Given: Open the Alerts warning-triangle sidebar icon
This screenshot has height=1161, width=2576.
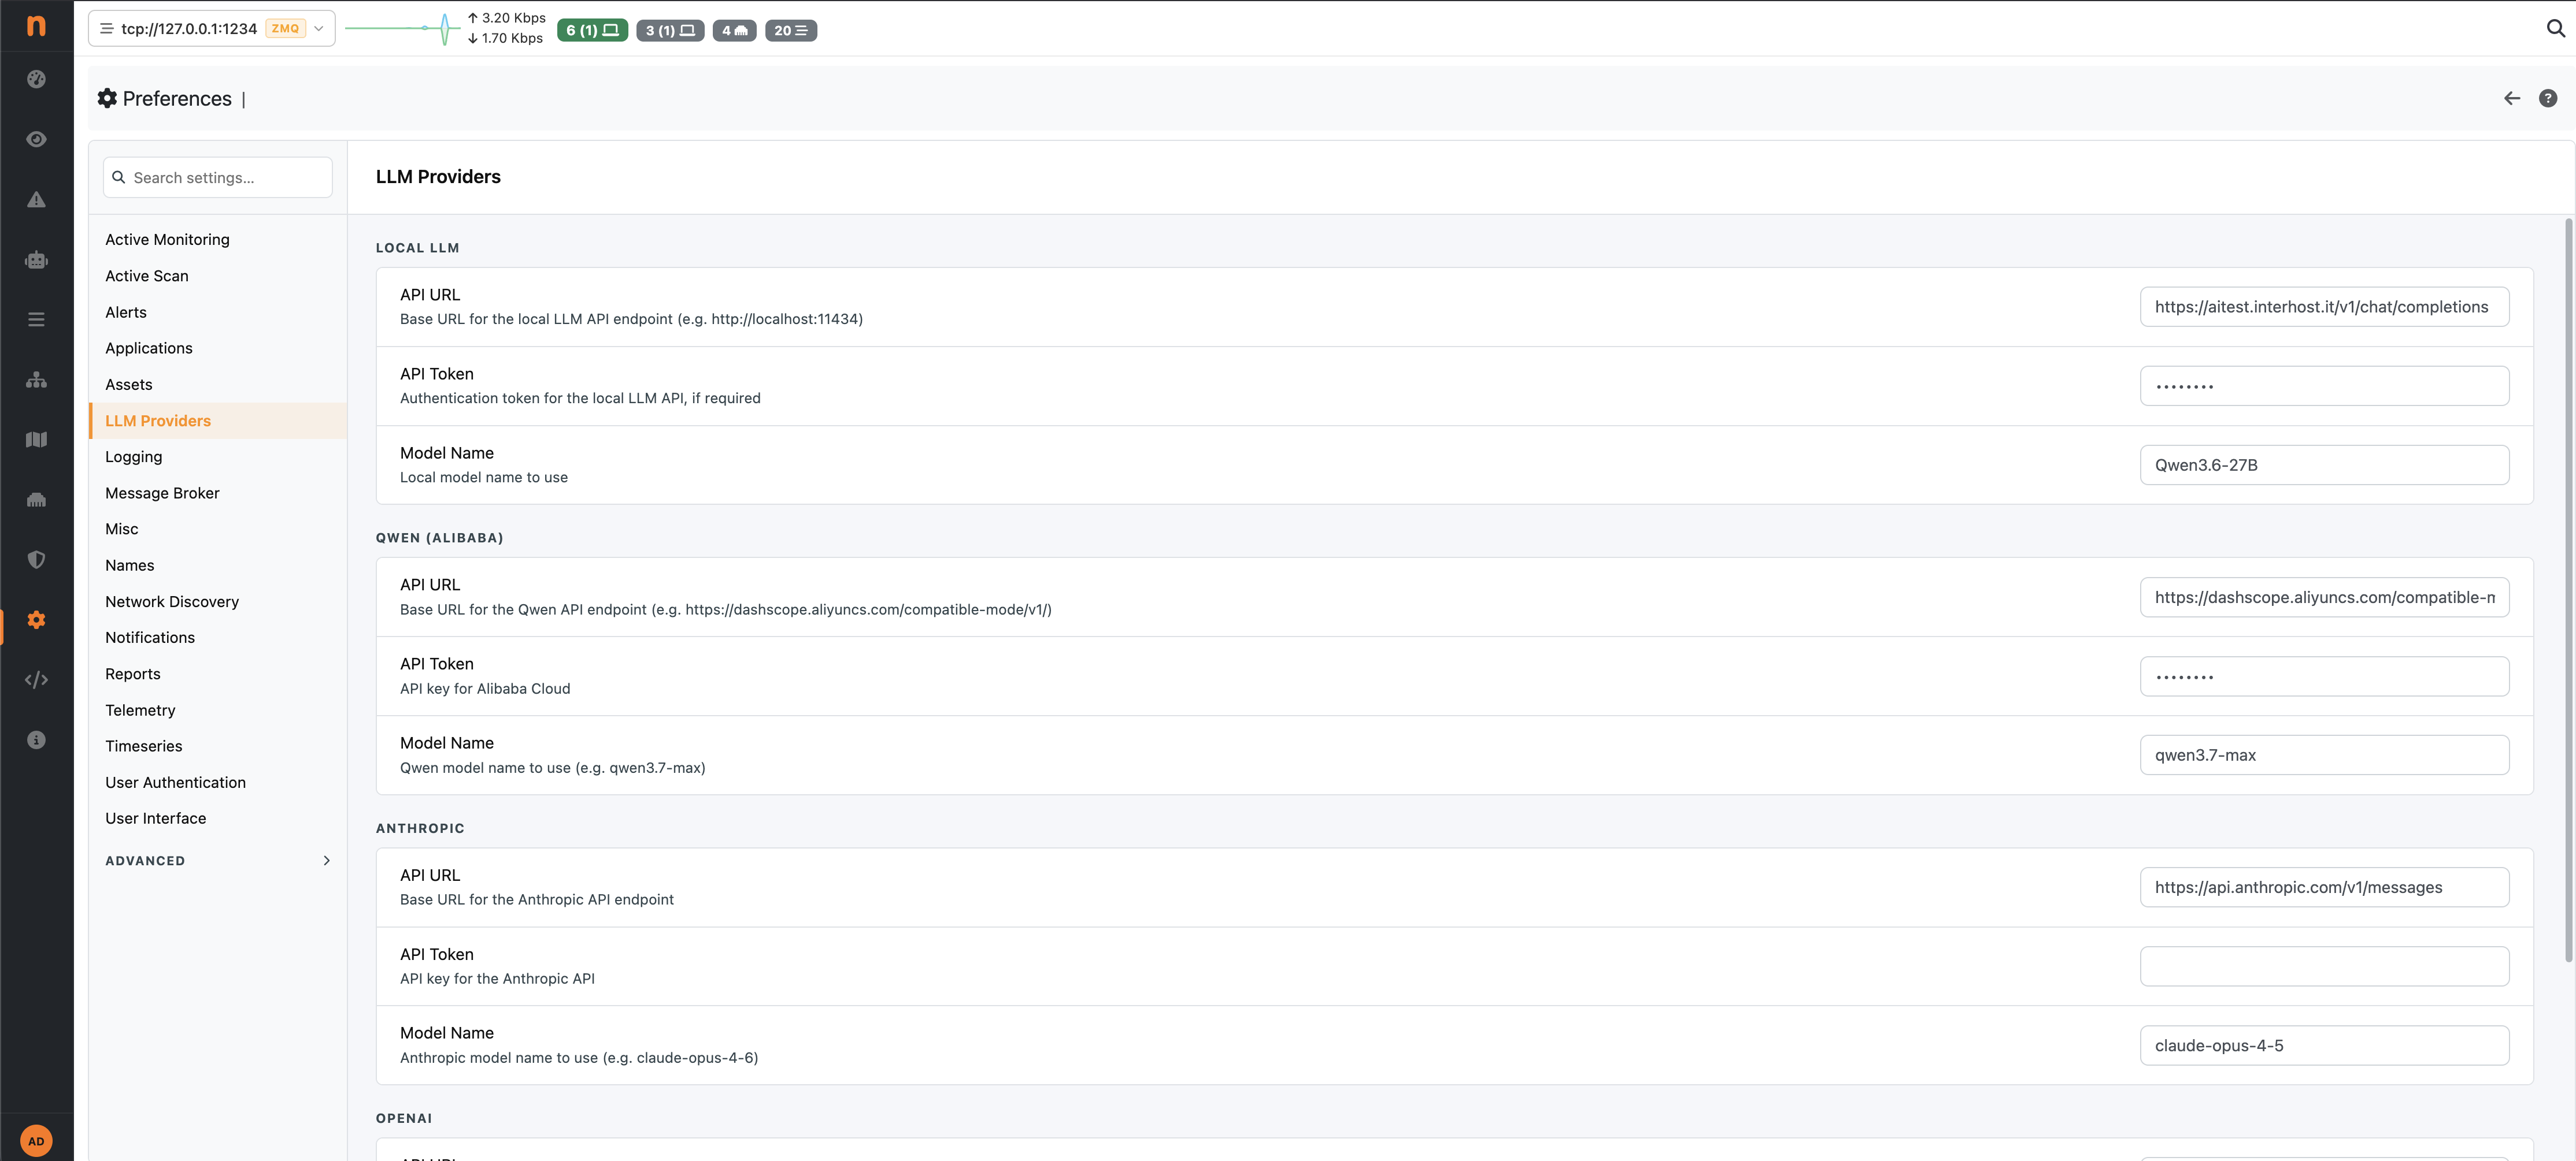Looking at the screenshot, I should pyautogui.click(x=36, y=199).
